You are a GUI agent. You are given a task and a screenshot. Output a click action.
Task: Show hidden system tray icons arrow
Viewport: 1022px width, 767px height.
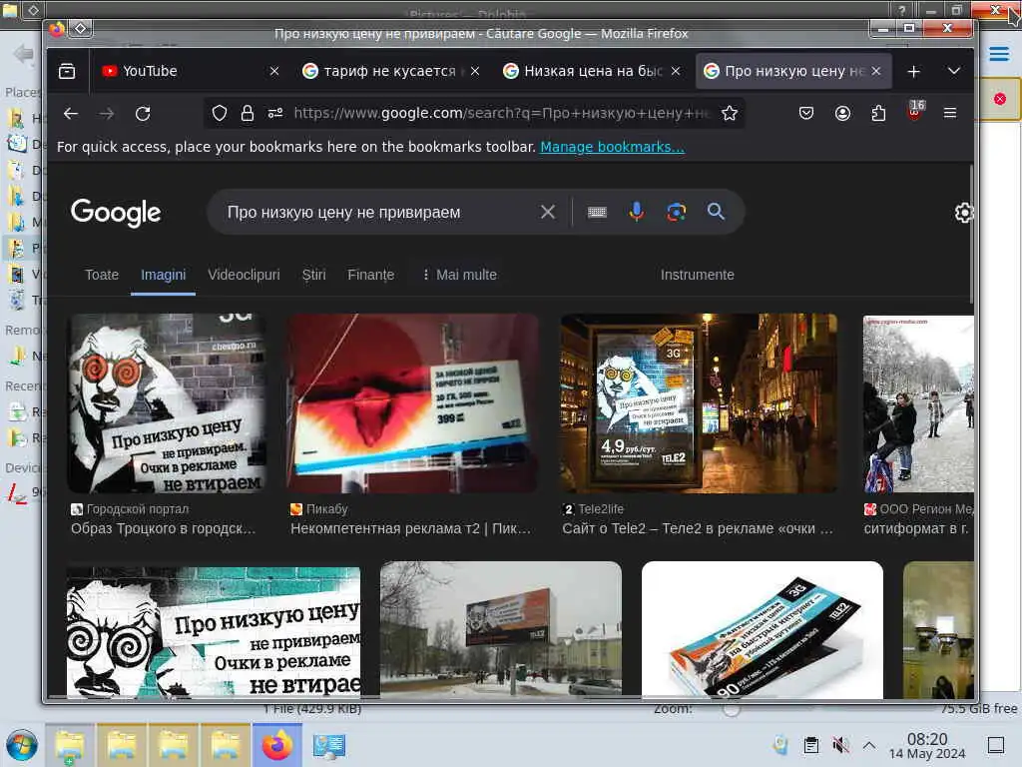click(x=869, y=745)
